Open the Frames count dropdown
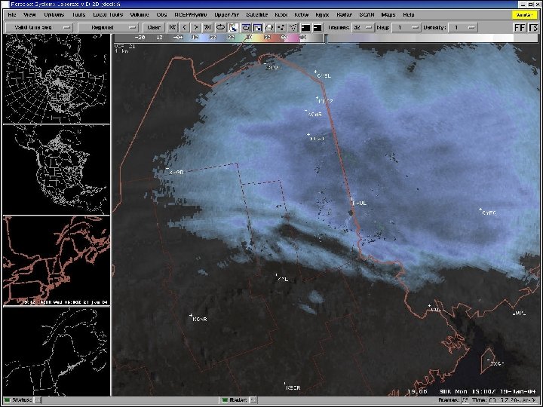The height and width of the screenshot is (407, 543). [x=363, y=27]
